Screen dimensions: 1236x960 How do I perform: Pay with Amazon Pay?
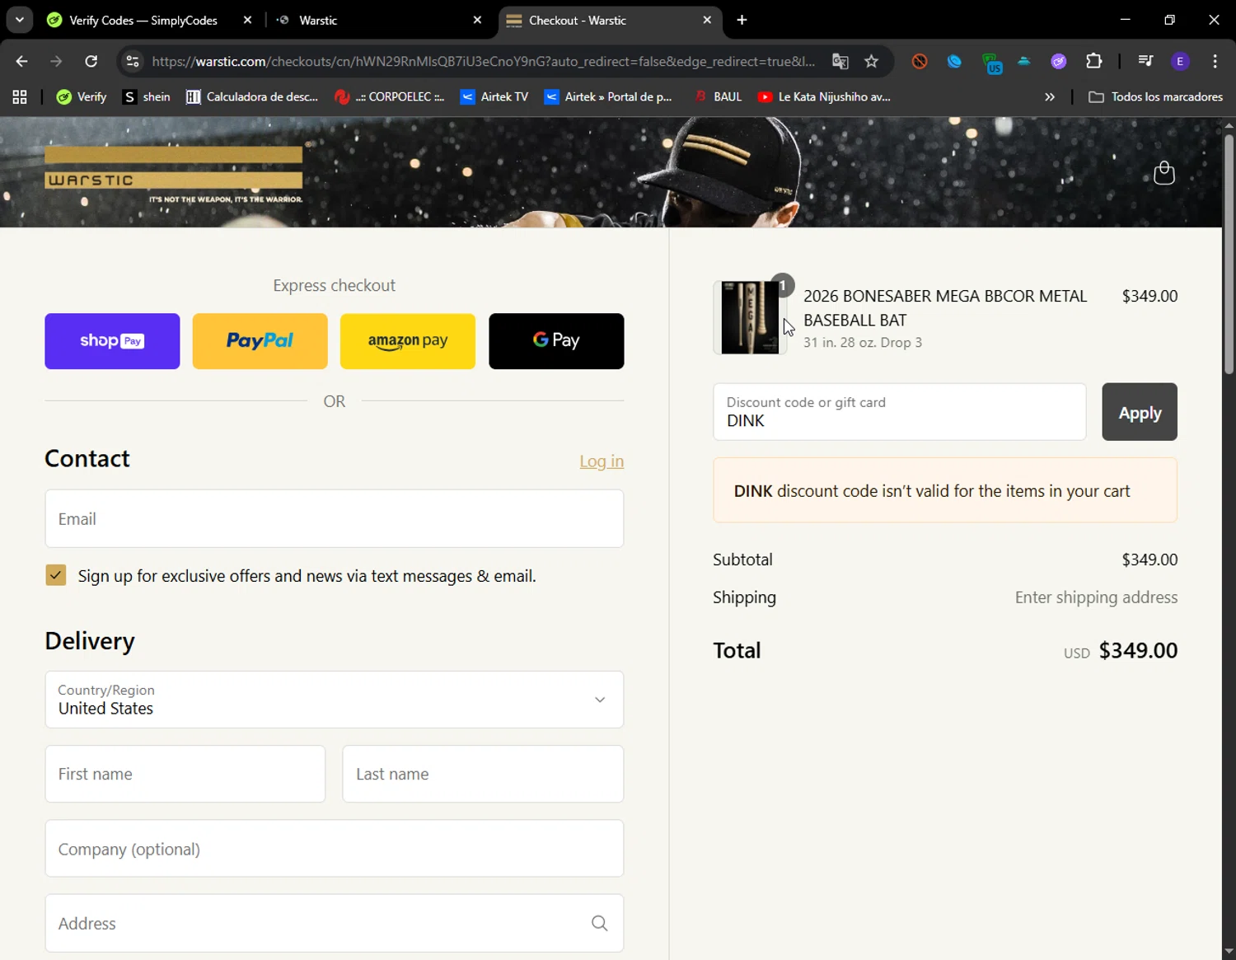pyautogui.click(x=408, y=341)
